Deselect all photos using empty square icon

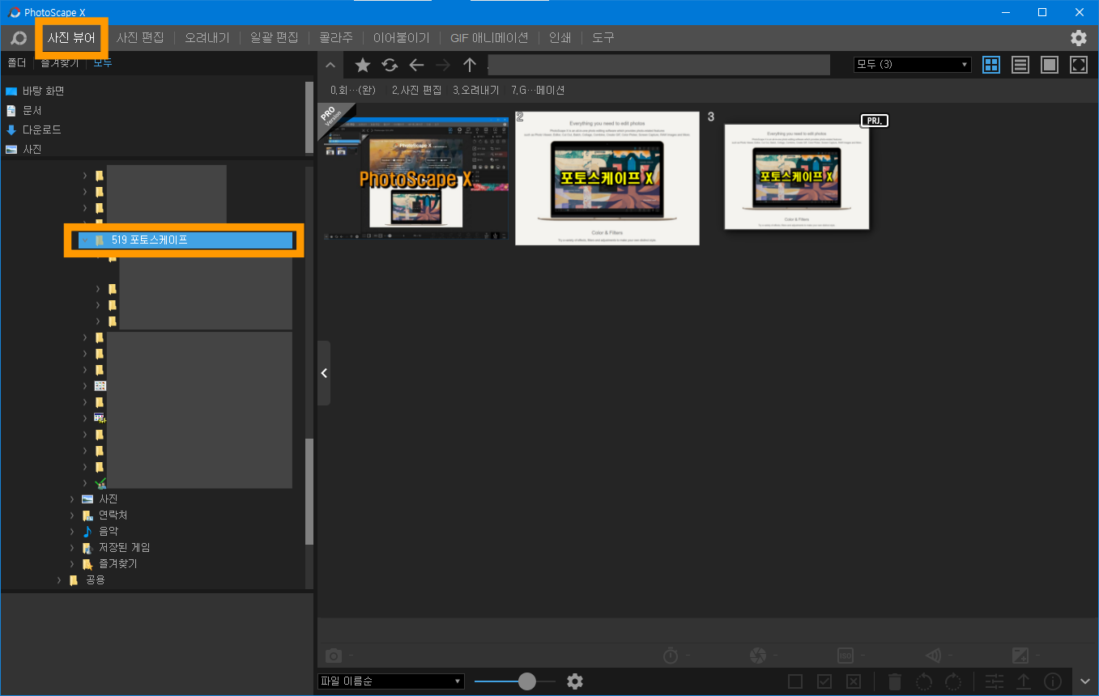[x=795, y=681]
